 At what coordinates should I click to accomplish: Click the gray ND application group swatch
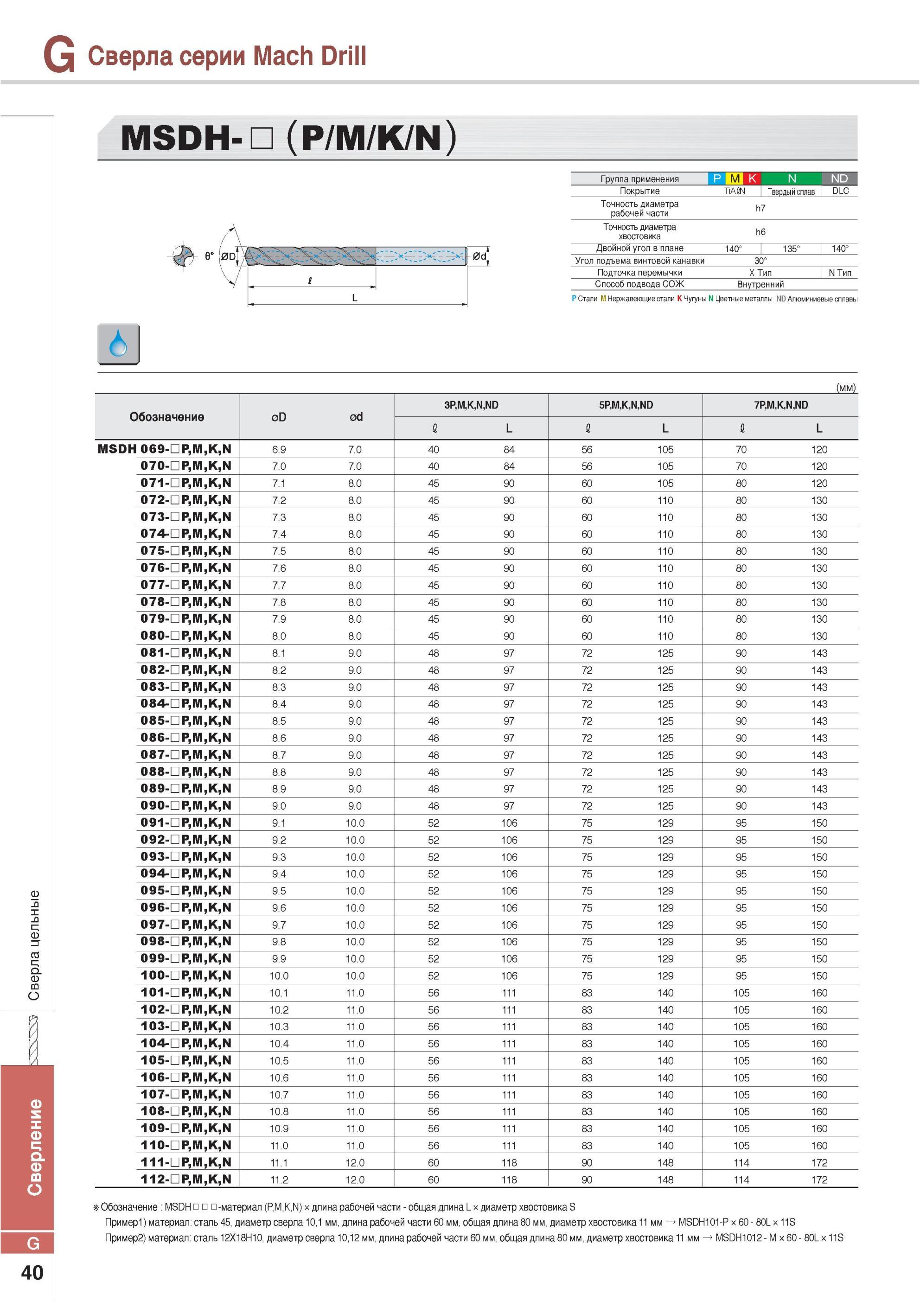839,179
